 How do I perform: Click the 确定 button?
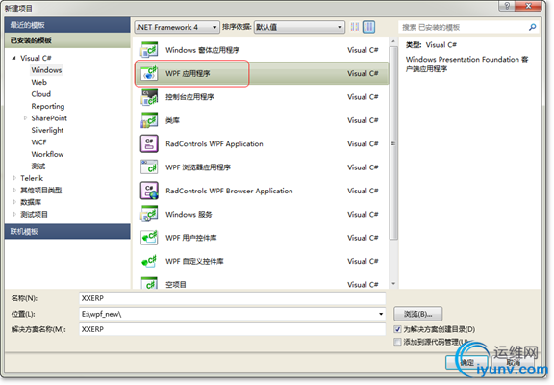(x=466, y=363)
